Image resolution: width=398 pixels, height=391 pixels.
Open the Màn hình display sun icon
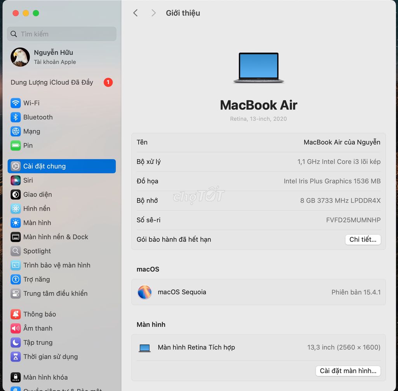point(16,223)
